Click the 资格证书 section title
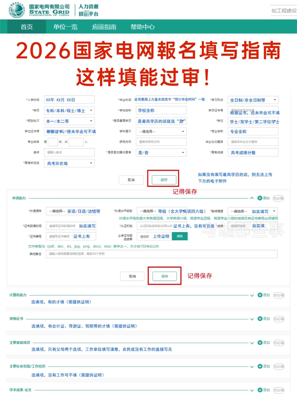 tap(16, 319)
